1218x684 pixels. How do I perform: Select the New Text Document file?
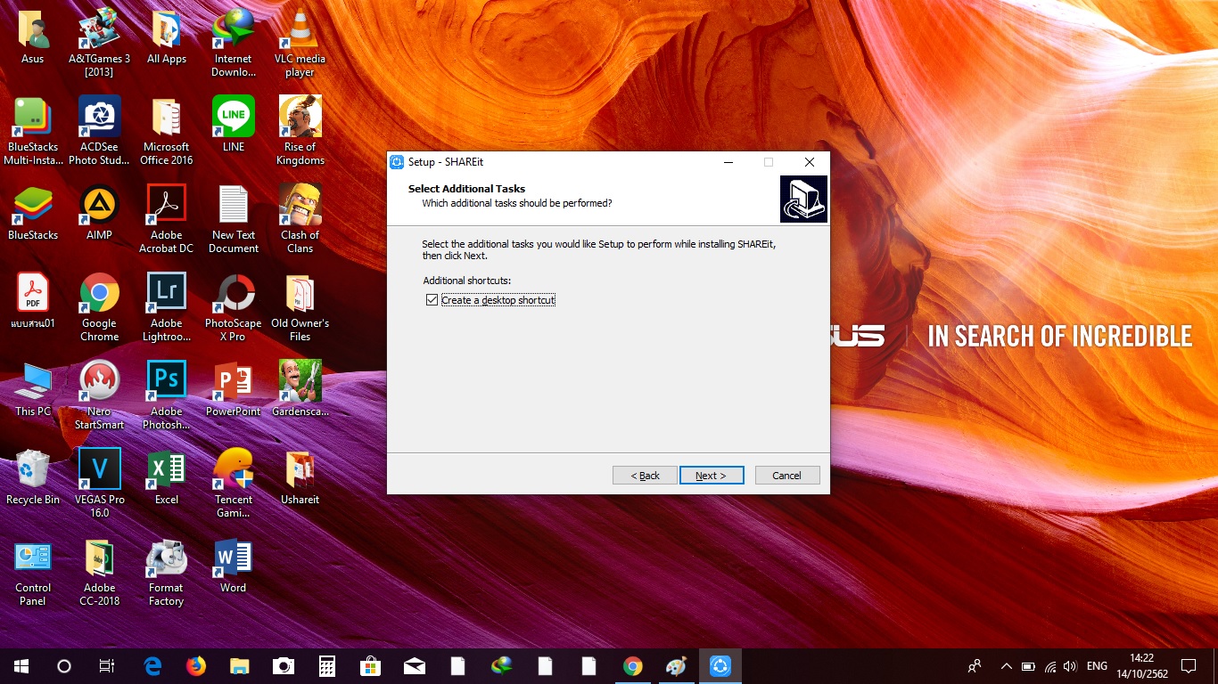[234, 219]
